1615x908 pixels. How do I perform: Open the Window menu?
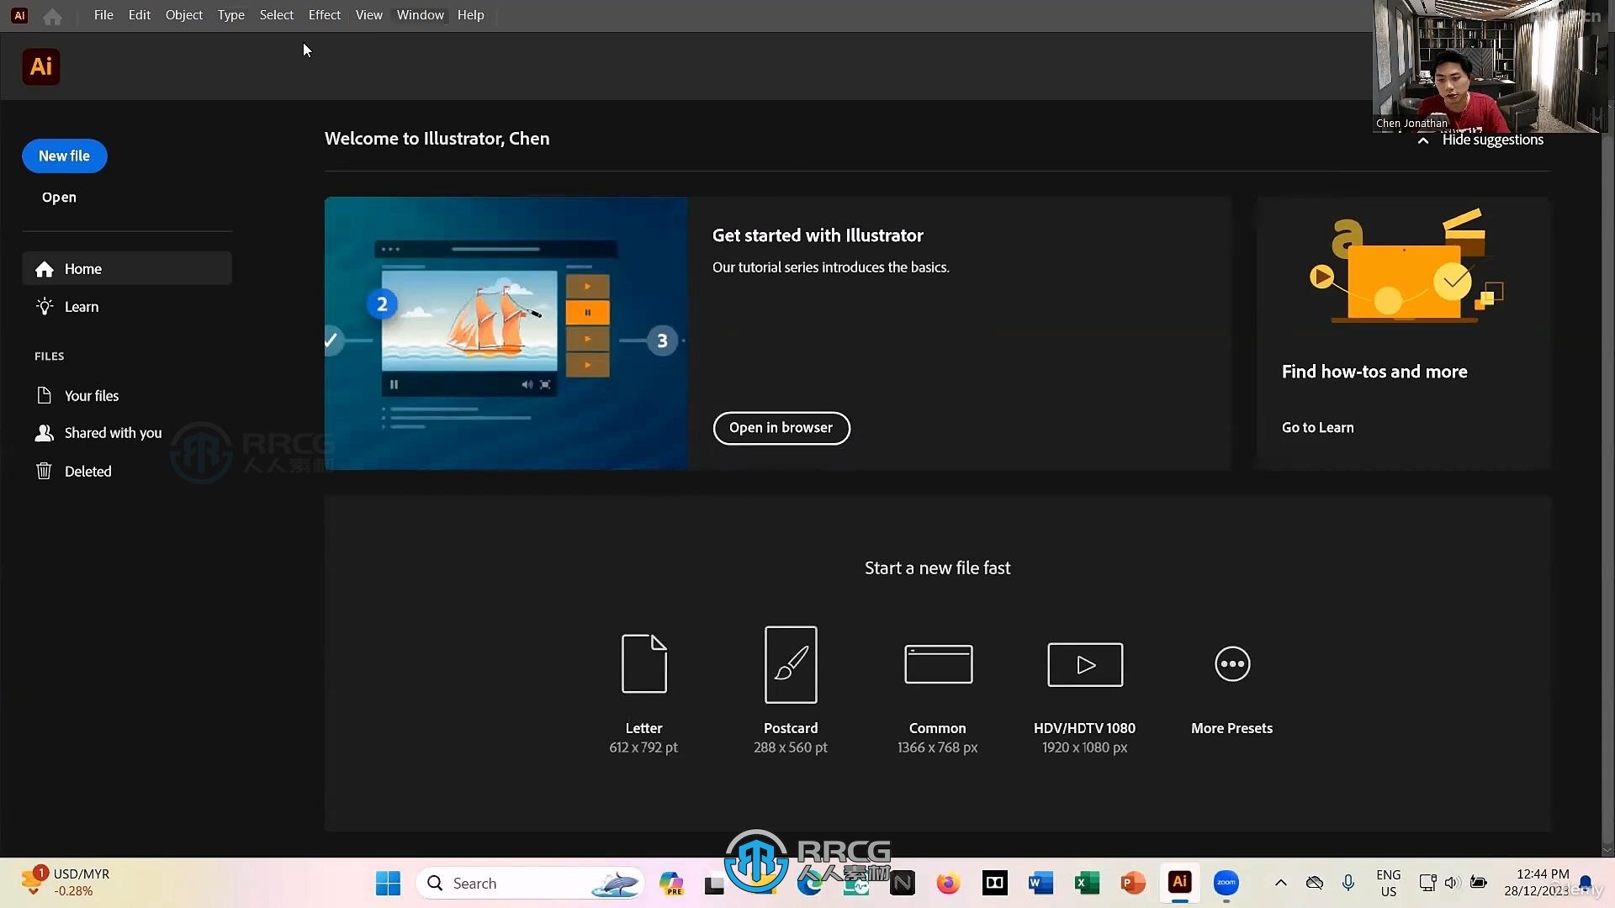click(x=421, y=15)
